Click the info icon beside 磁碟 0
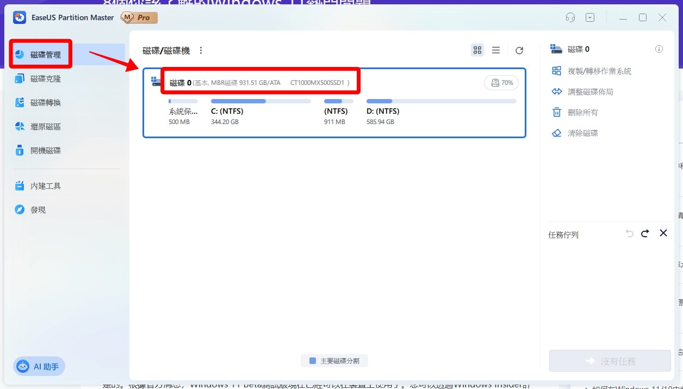This screenshot has height=389, width=683. point(659,49)
